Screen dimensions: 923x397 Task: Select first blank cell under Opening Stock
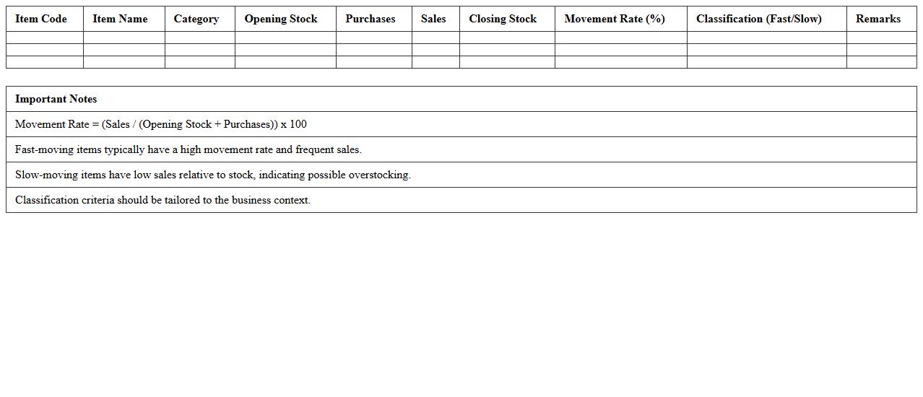pos(285,38)
